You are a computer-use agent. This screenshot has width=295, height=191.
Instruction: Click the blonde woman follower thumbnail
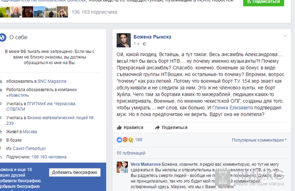point(63,12)
